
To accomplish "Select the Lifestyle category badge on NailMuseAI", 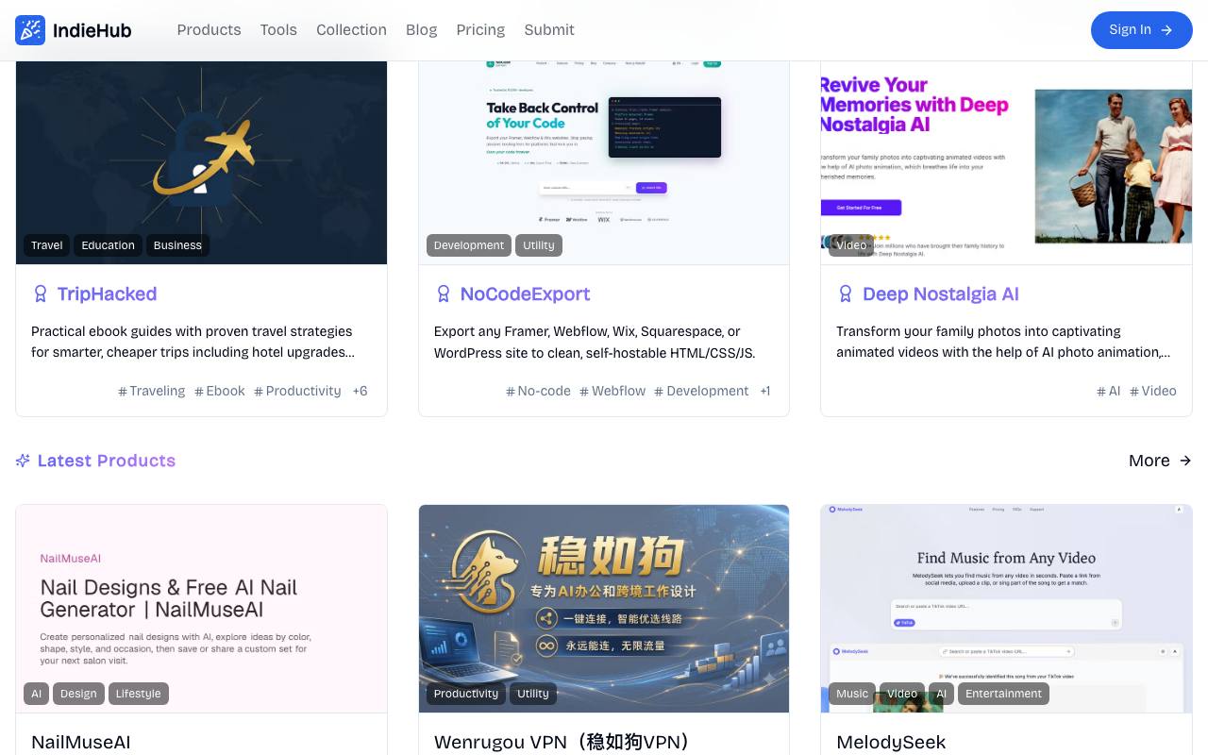I will [x=138, y=694].
